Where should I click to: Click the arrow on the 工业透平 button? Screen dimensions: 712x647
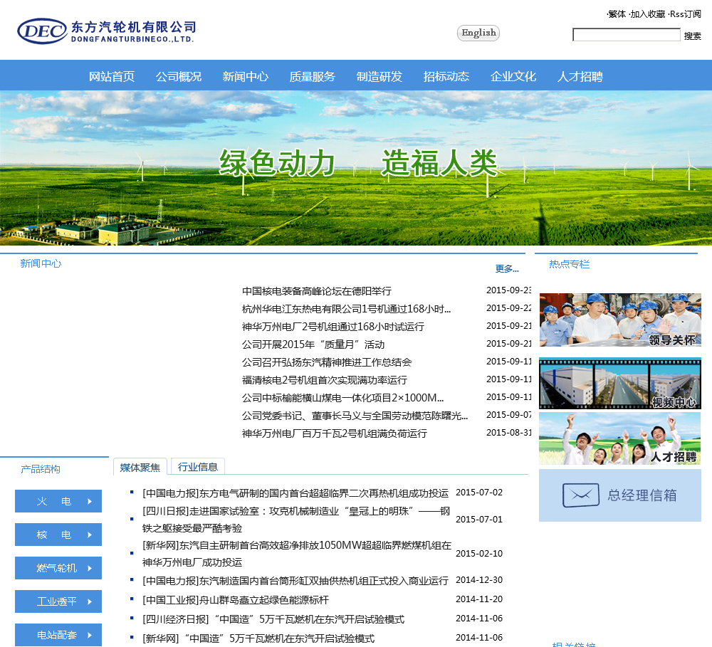click(x=90, y=601)
